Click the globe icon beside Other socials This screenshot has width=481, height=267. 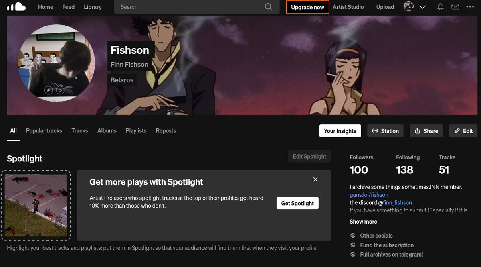(353, 236)
